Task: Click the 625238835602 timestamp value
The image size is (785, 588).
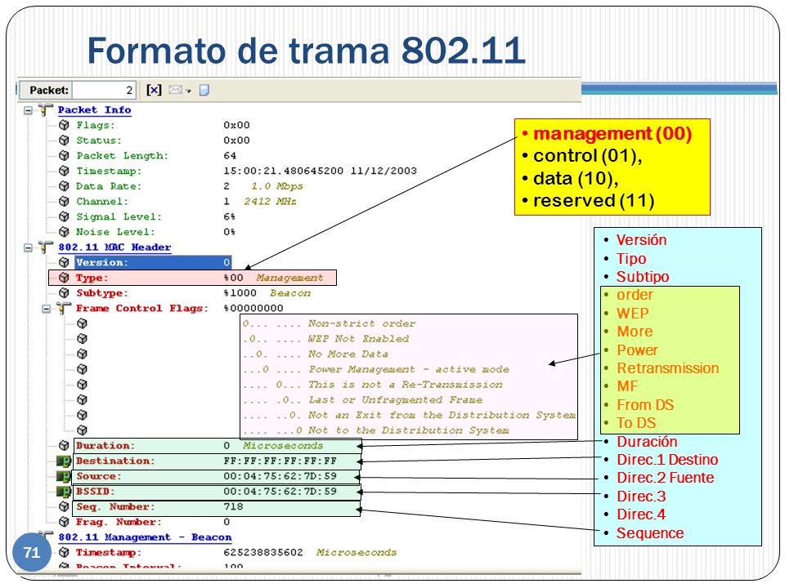Action: pyautogui.click(x=263, y=553)
